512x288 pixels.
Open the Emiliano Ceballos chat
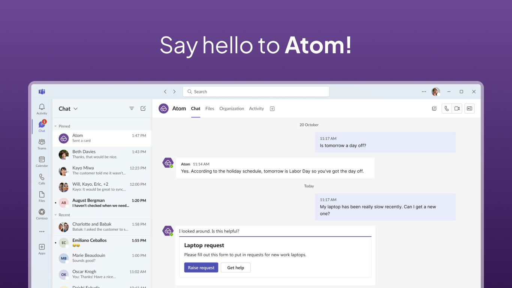point(102,243)
